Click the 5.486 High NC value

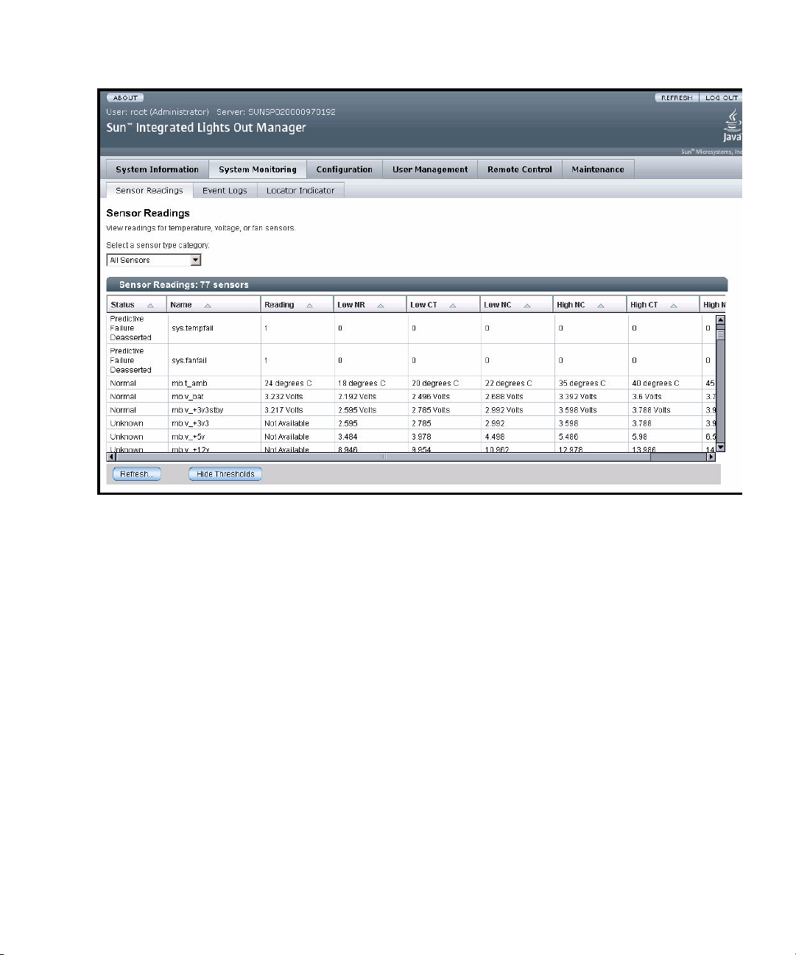pos(568,437)
